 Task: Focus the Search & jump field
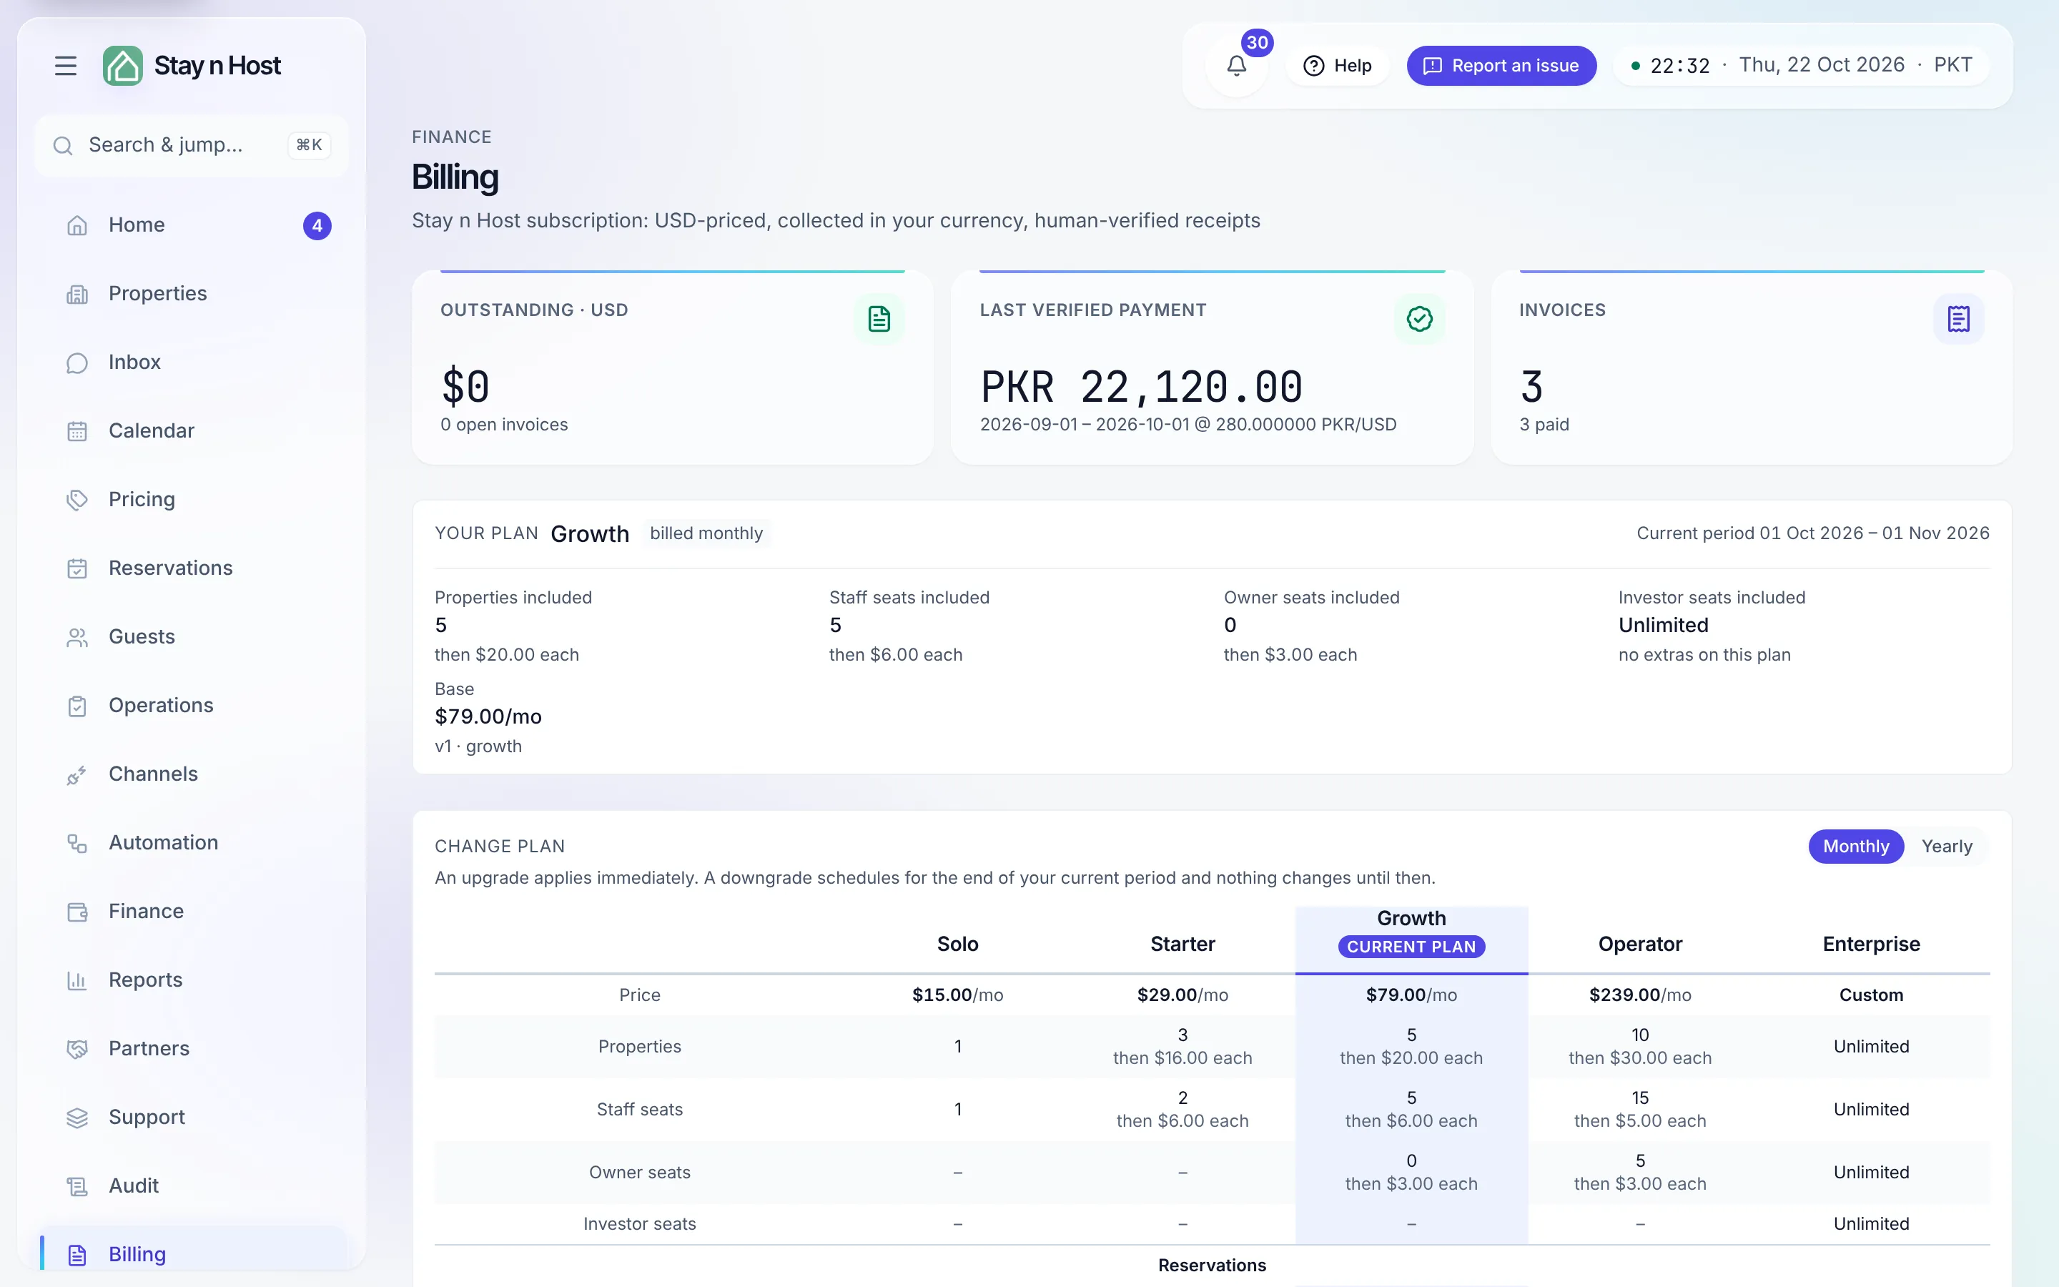pyautogui.click(x=192, y=146)
